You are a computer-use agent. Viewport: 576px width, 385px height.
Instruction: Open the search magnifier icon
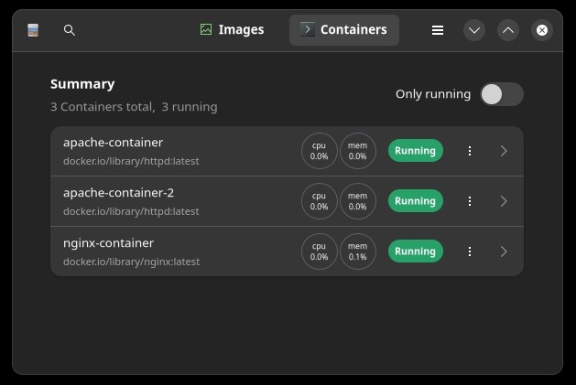pyautogui.click(x=70, y=30)
